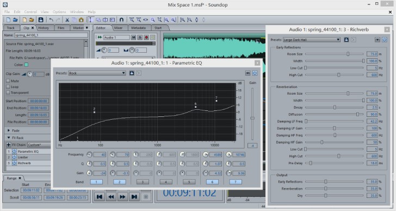Select the clip Color swatch

[26, 65]
